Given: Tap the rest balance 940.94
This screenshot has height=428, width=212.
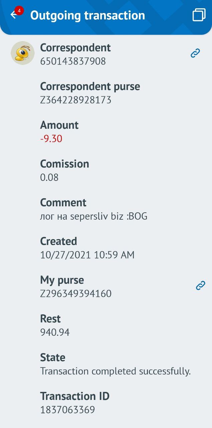Looking at the screenshot, I should pos(55,333).
